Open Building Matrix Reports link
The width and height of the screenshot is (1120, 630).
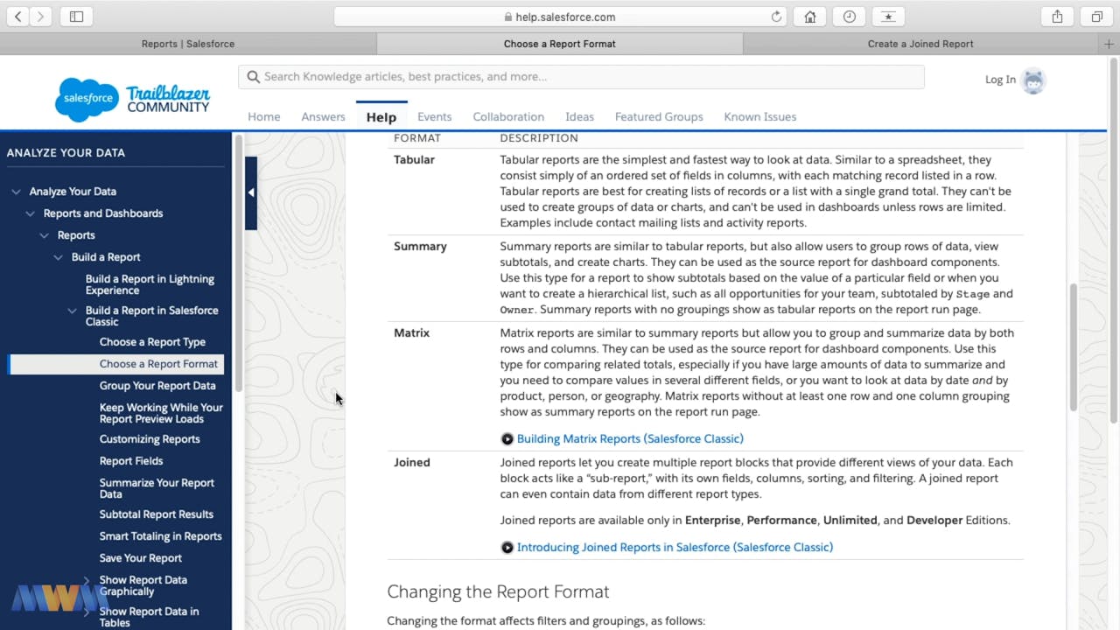click(629, 438)
